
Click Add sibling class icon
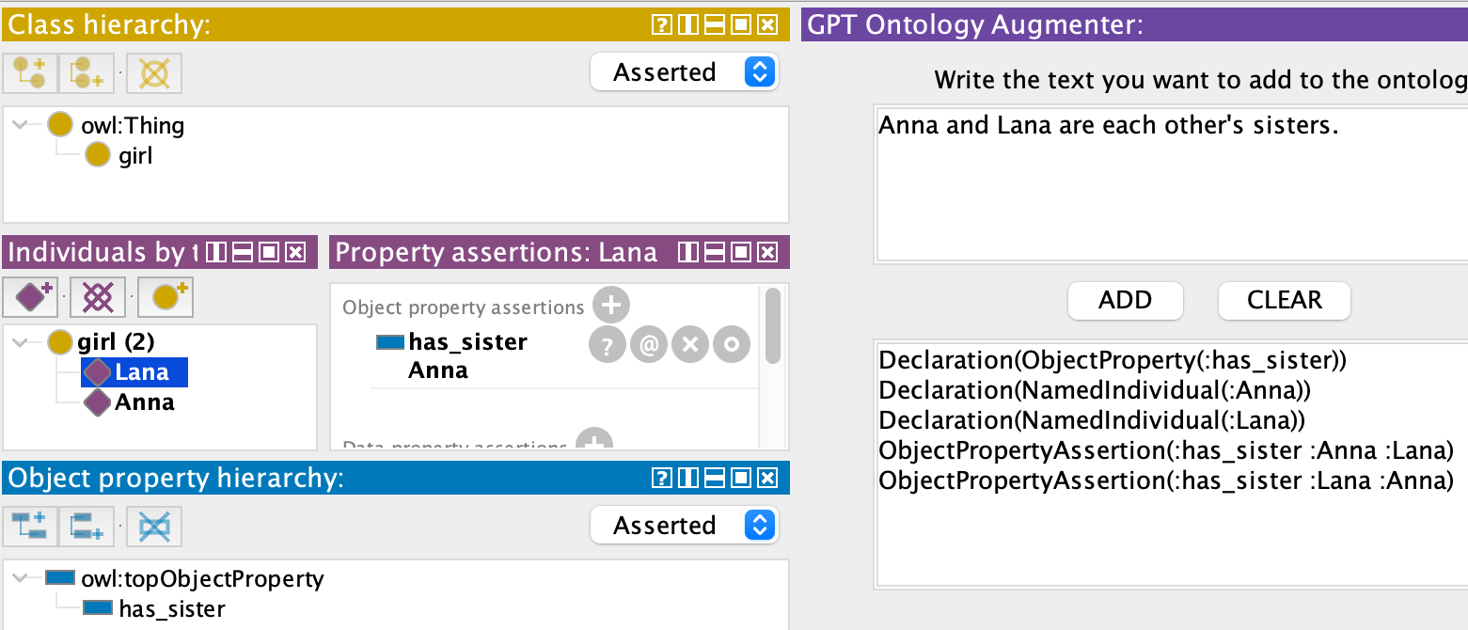pos(87,73)
